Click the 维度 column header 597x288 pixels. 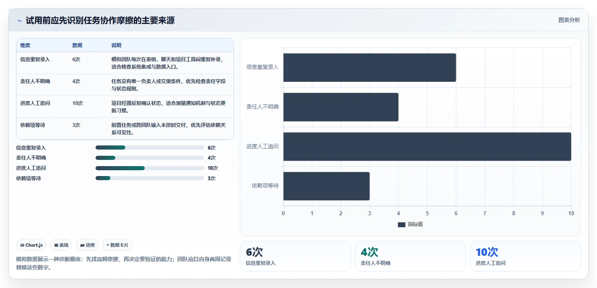25,45
